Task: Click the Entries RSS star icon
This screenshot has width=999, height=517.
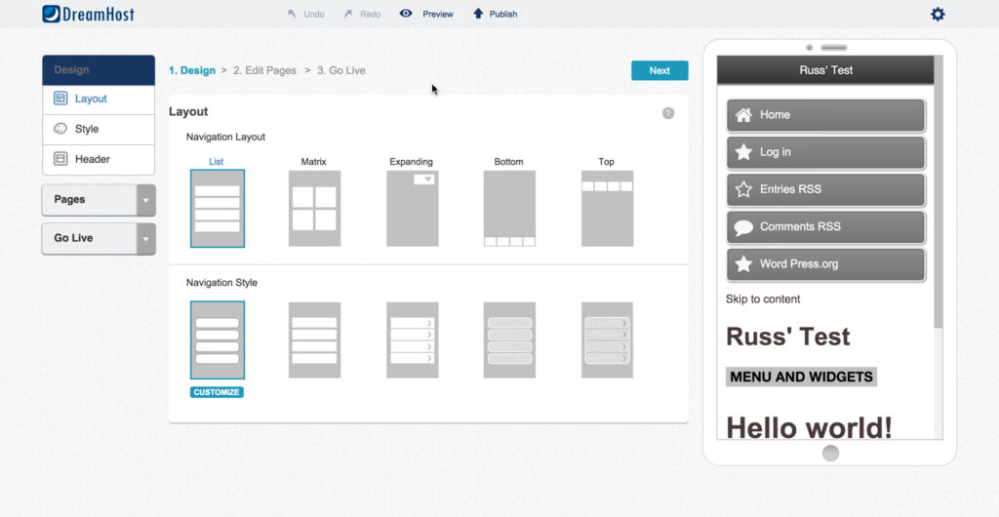Action: tap(743, 189)
